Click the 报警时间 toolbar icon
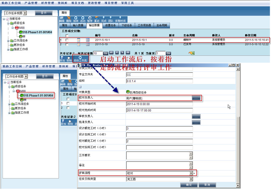271x196 pixels. (x=120, y=19)
